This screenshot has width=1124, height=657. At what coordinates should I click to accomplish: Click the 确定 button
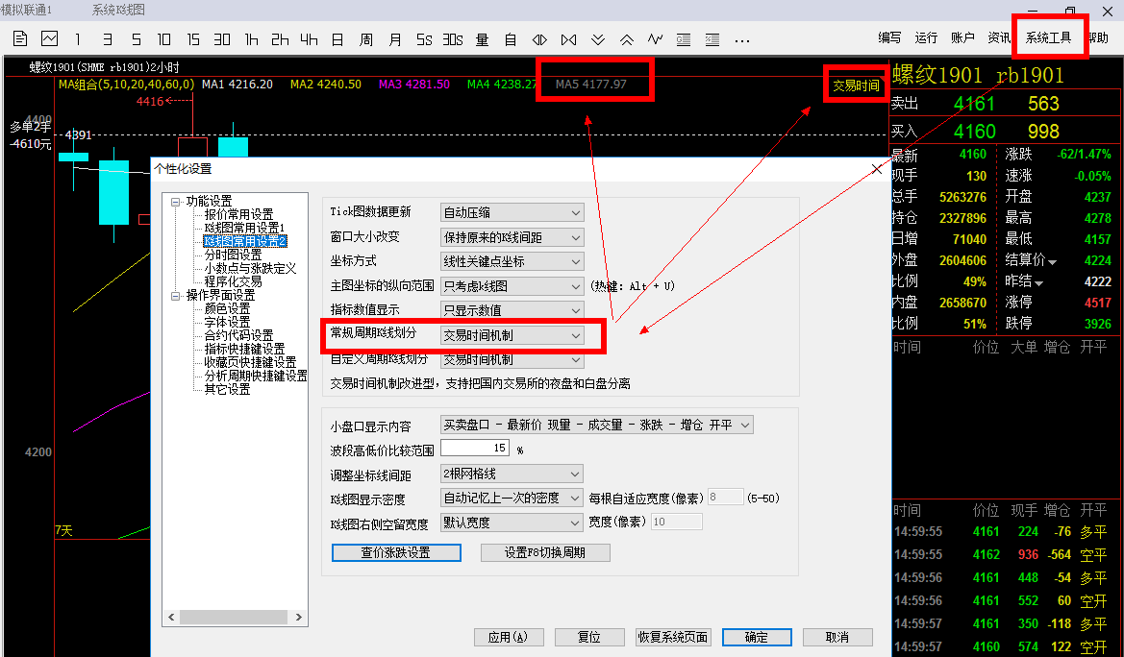pos(757,637)
